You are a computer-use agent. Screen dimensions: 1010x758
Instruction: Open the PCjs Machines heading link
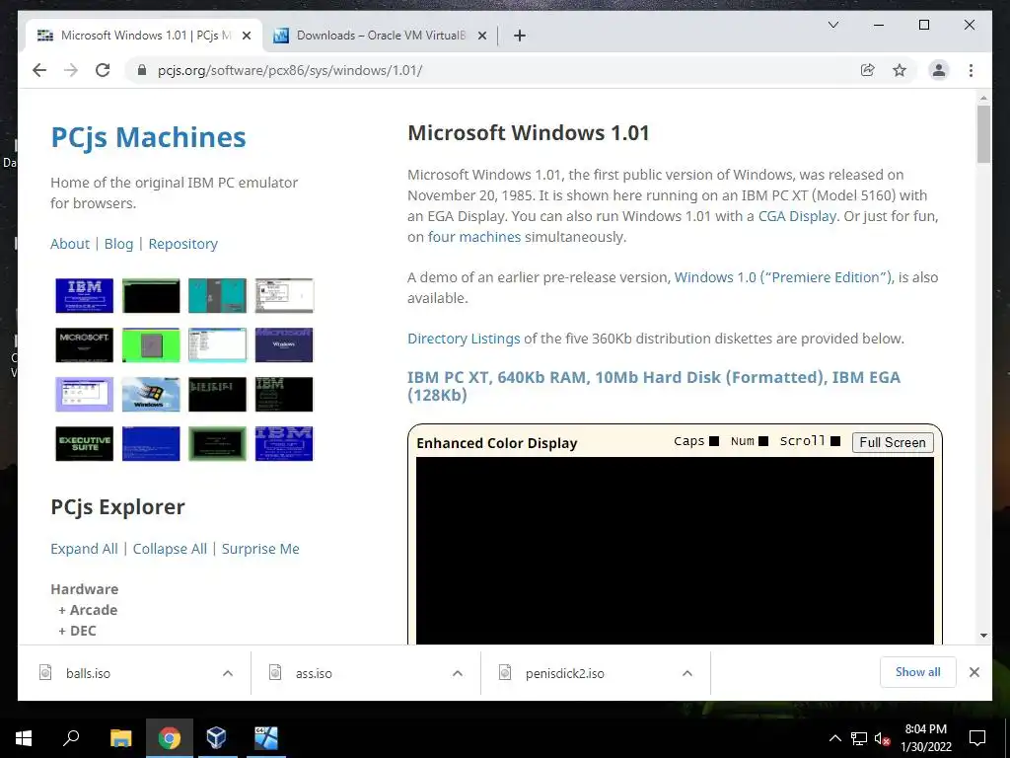(x=148, y=137)
